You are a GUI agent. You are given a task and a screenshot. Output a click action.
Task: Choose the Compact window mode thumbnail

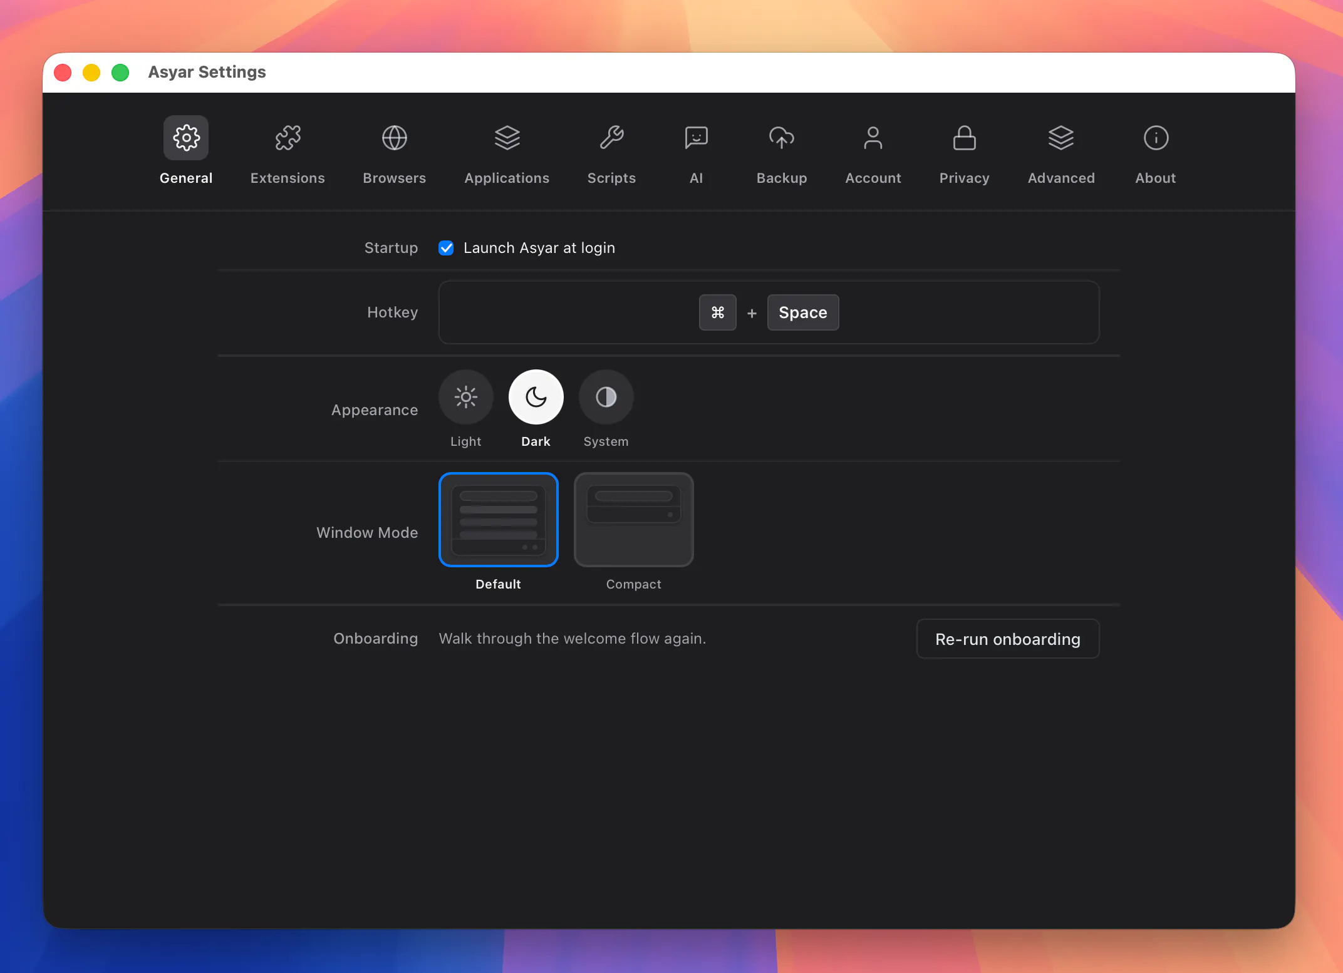[x=634, y=520]
